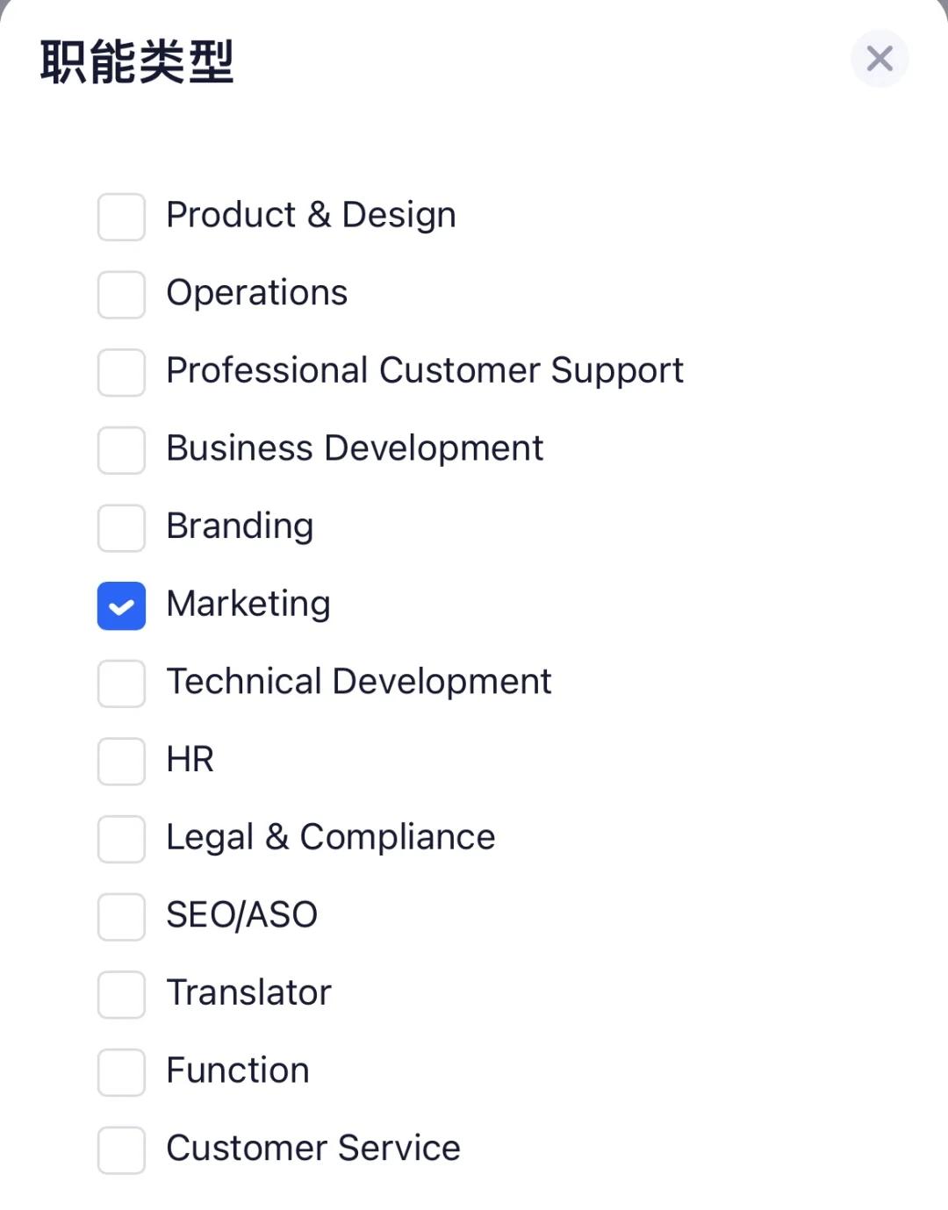Image resolution: width=948 pixels, height=1210 pixels.
Task: Tap the Professional Customer Support label
Action: tap(424, 370)
